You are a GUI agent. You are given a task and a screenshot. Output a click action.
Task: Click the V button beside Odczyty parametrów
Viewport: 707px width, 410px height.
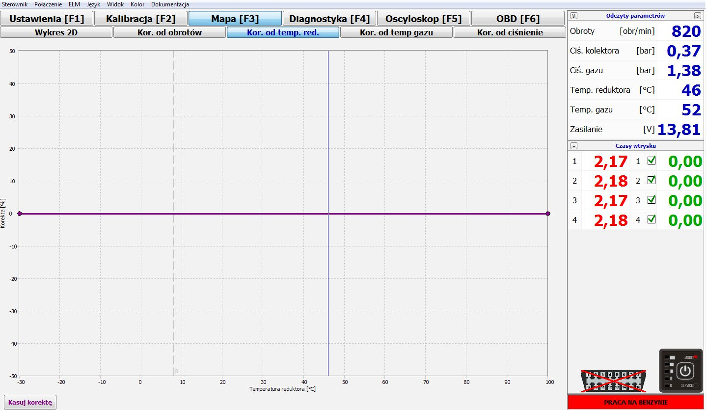tap(574, 16)
